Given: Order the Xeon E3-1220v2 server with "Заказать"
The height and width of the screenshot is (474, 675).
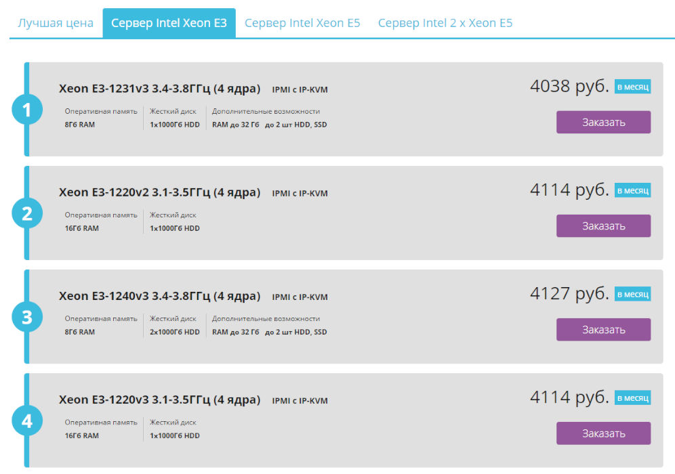Looking at the screenshot, I should (x=603, y=226).
